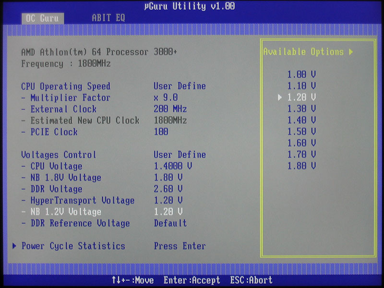Click the ESC:Abort hint in footer
Image resolution: width=384 pixels, height=288 pixels.
(251, 280)
